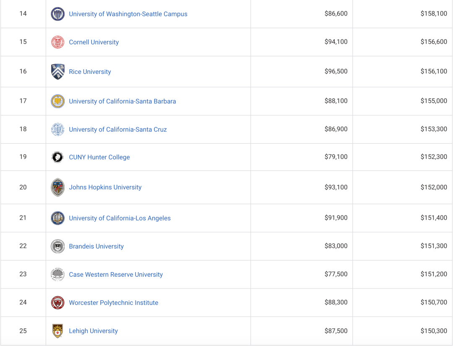This screenshot has width=453, height=346.
Task: Click Lehigh's $150,300 salary cell
Action: (x=402, y=330)
